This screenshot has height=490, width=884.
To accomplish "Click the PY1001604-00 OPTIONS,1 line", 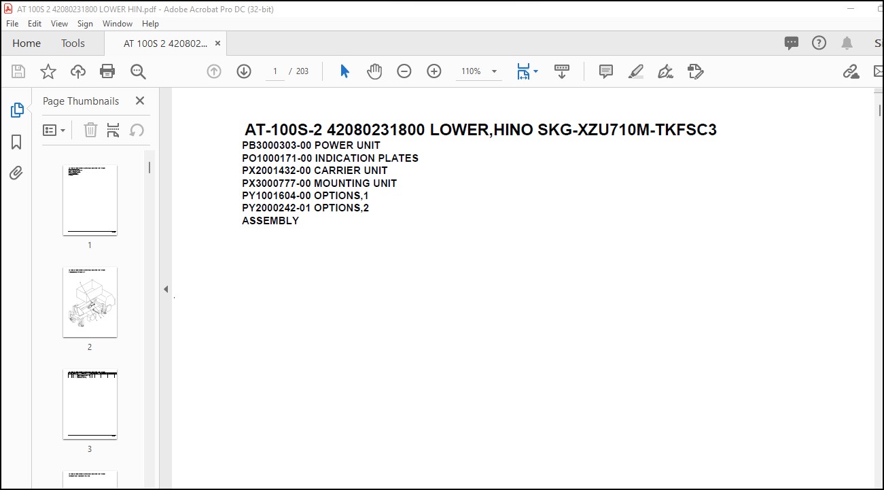I will pyautogui.click(x=305, y=196).
